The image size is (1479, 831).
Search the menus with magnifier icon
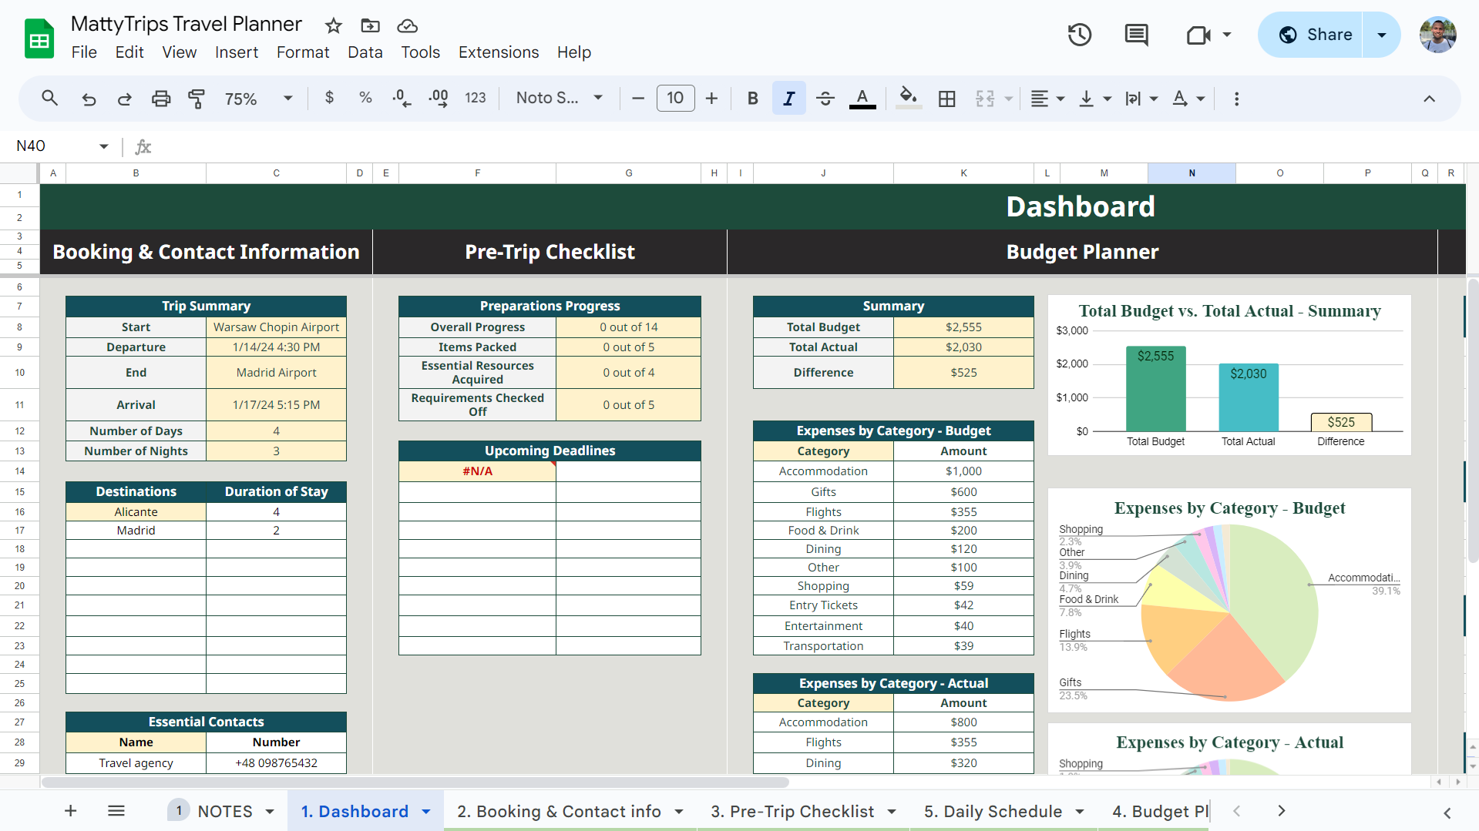click(x=50, y=99)
